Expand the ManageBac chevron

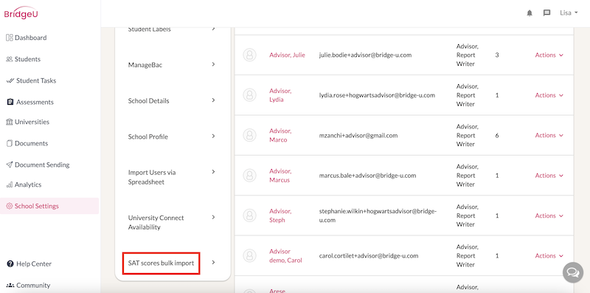[x=213, y=64]
